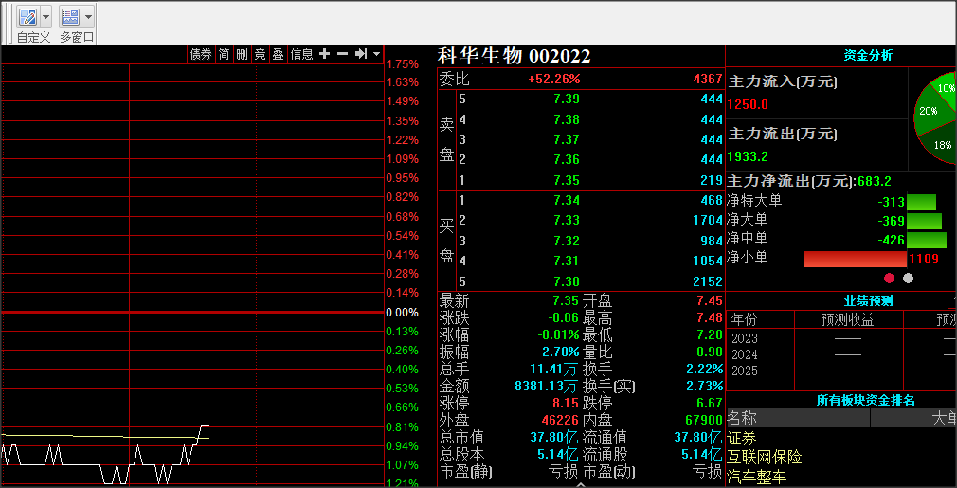The image size is (957, 488).
Task: Click the 简 button in chart toolbar
Action: (224, 54)
